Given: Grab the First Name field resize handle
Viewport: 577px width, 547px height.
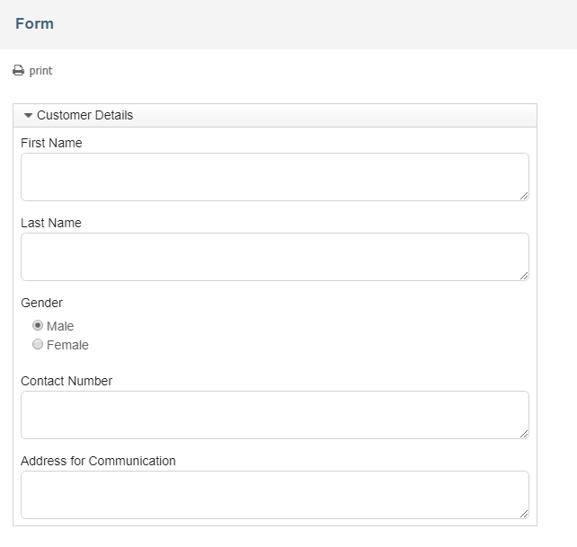Looking at the screenshot, I should point(524,196).
